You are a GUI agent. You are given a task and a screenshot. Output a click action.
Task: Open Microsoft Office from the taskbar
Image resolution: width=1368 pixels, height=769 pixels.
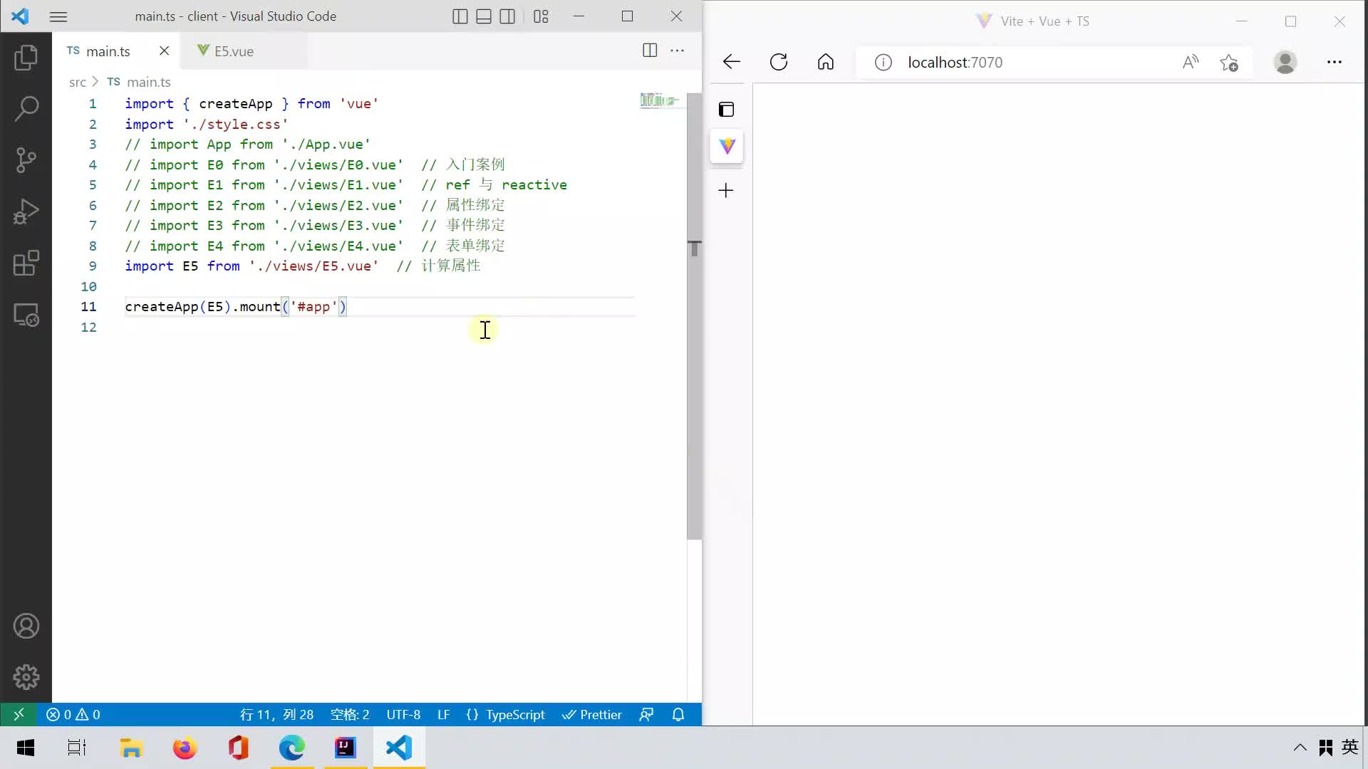click(238, 748)
